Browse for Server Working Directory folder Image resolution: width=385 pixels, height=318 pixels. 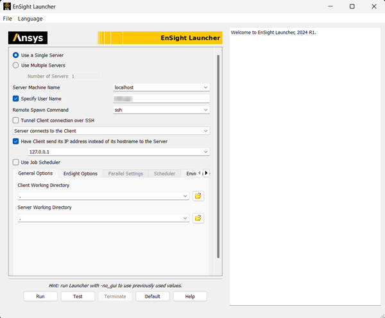click(198, 218)
